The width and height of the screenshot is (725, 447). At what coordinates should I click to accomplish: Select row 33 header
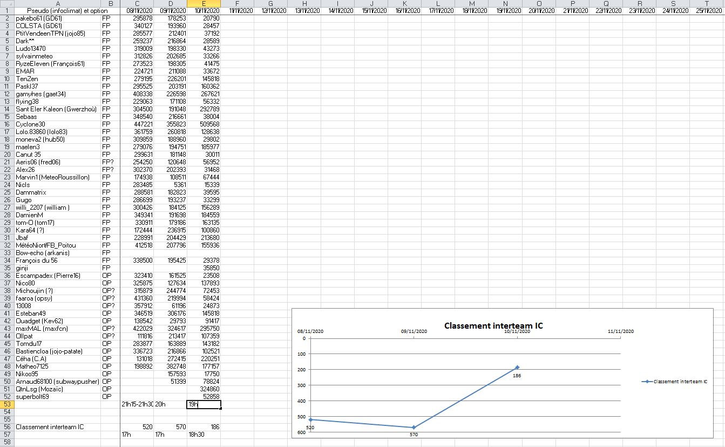click(x=6, y=252)
